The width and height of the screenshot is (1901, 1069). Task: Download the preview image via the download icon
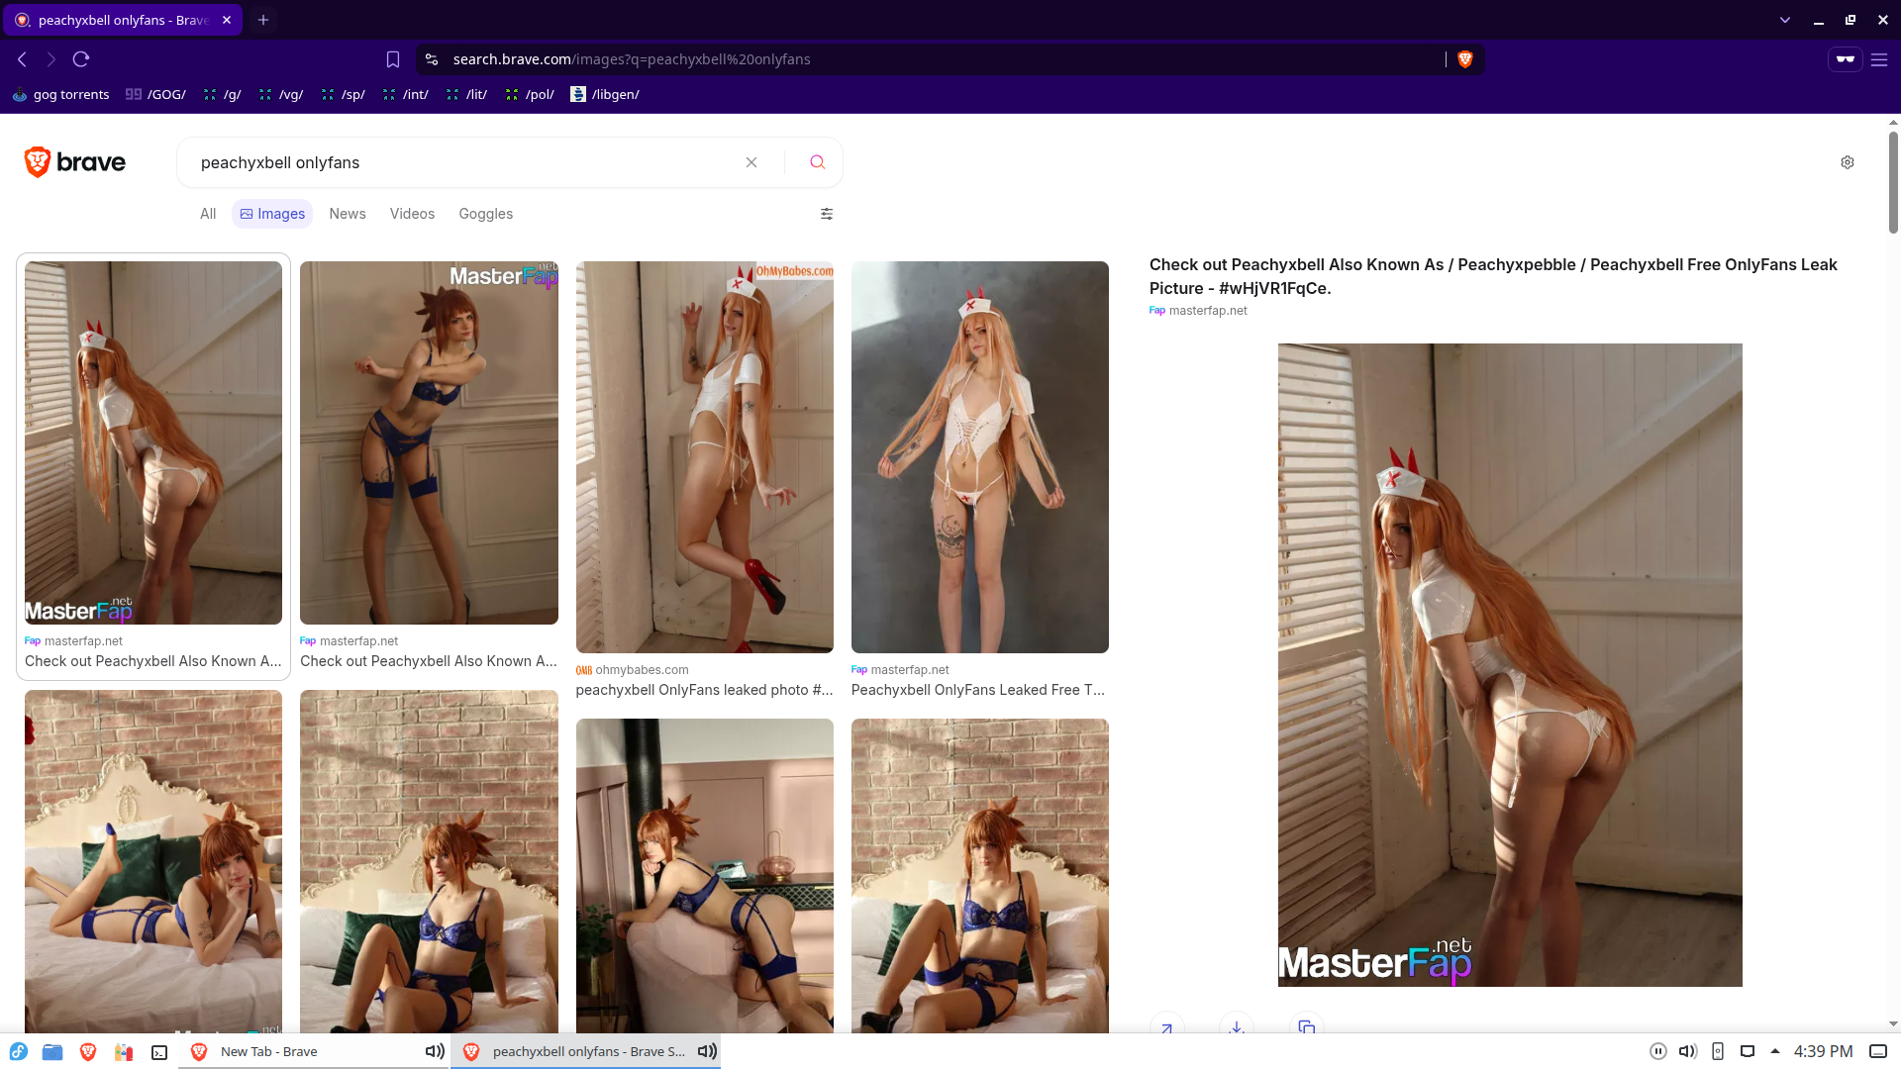coord(1237,1027)
